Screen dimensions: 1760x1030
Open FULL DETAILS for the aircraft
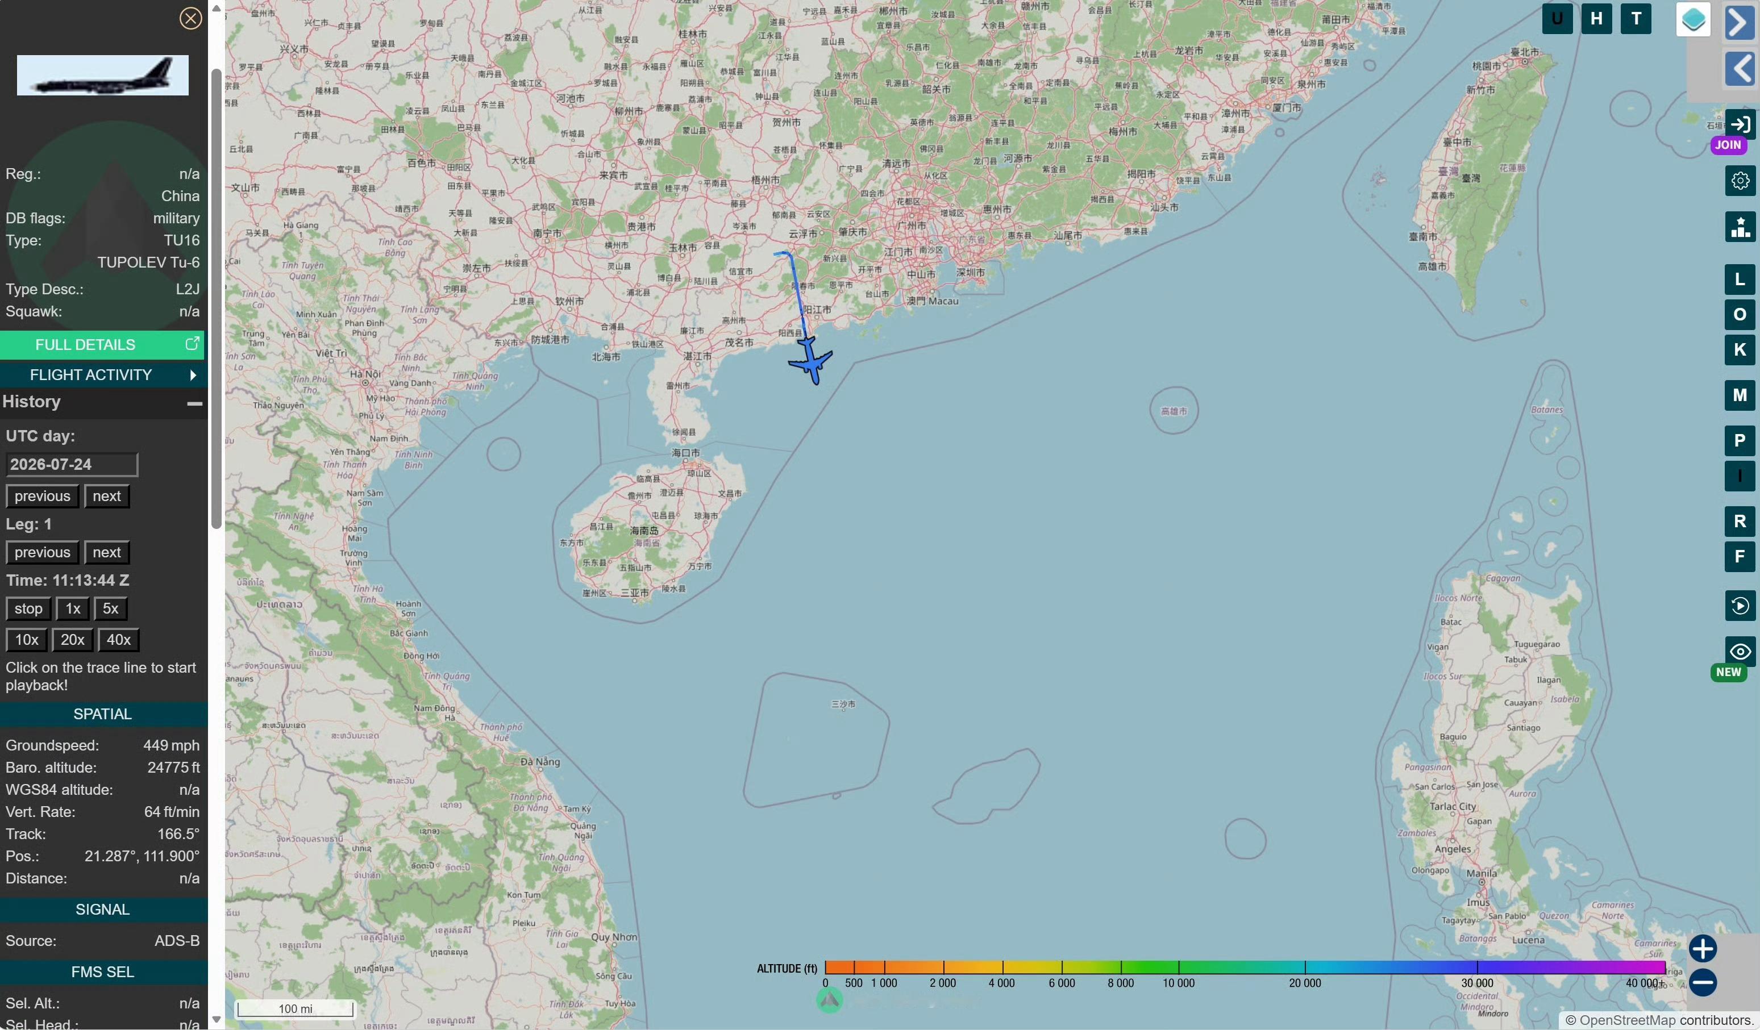(102, 345)
